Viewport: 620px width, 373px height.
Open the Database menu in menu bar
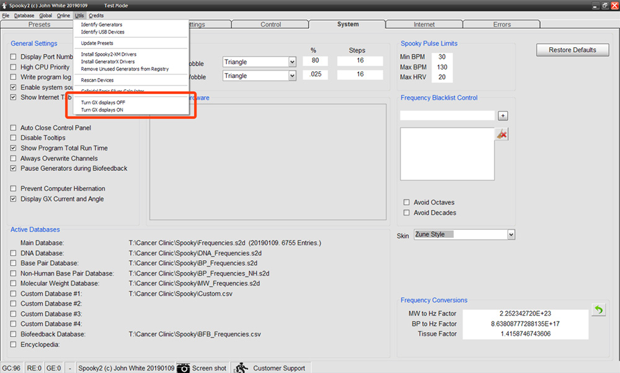[24, 15]
